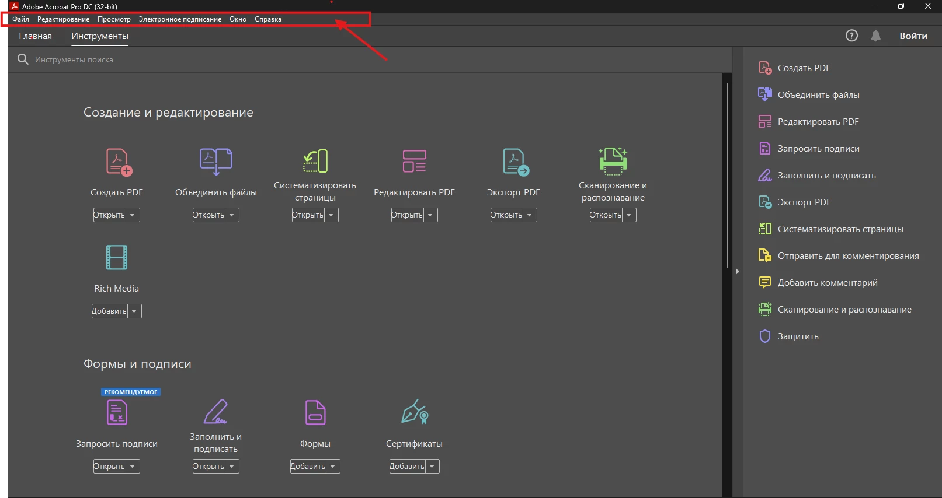Open the Запросить подписи icon in grid
Image resolution: width=942 pixels, height=498 pixels.
(x=117, y=413)
